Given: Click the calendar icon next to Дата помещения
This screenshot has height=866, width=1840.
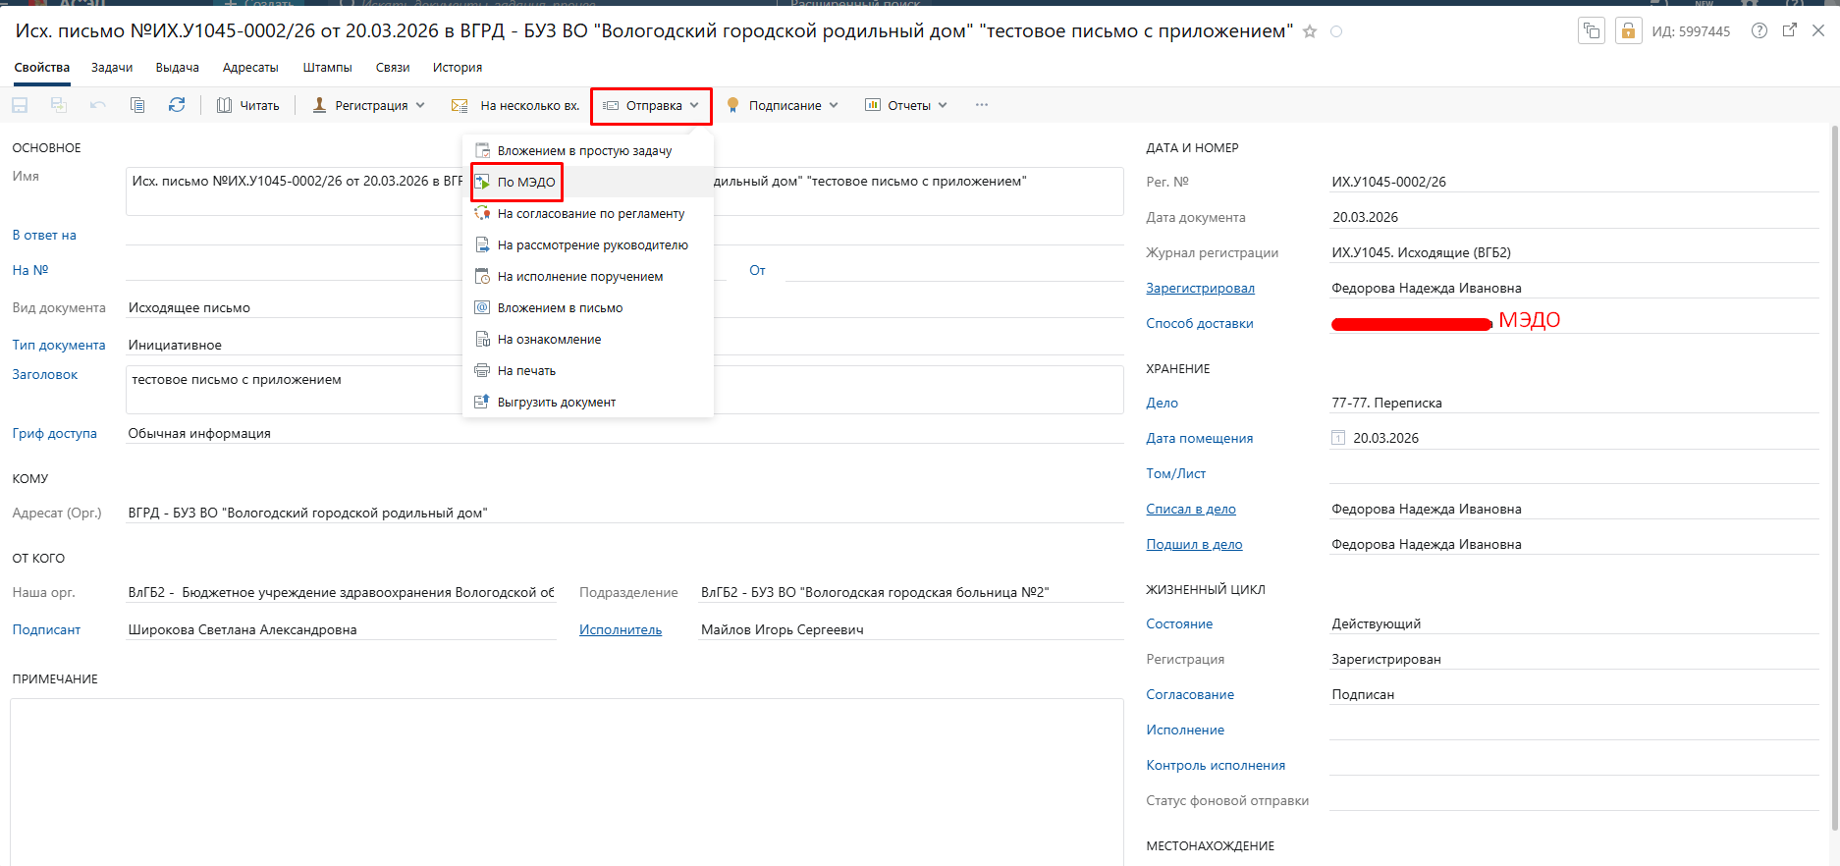Looking at the screenshot, I should [1337, 438].
